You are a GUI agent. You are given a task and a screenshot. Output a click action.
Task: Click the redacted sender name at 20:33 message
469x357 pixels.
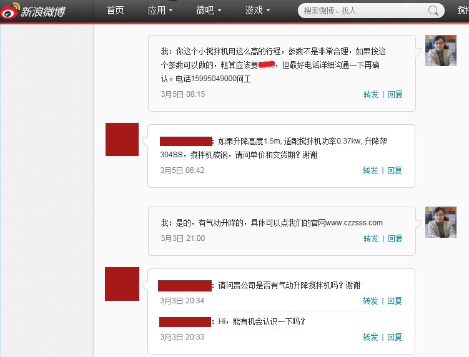(185, 322)
